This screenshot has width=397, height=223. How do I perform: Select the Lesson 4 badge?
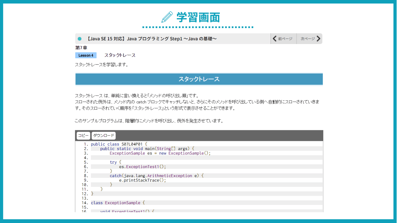pos(86,55)
